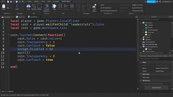This screenshot has height=97, width=173.
Task: Expand the Lighting tree node
Action: tap(141, 40)
